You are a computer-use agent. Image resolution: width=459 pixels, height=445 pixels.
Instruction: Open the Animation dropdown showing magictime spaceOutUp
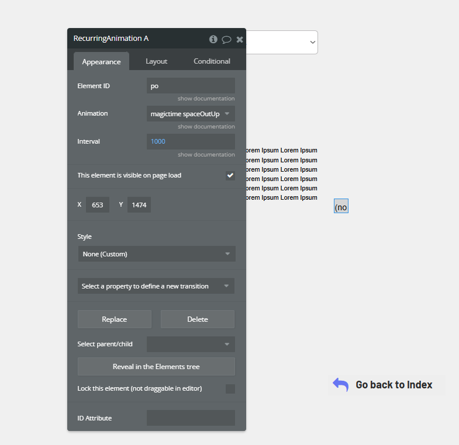[x=191, y=114]
